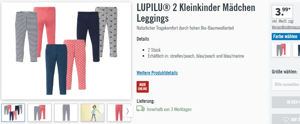Click the 'Auf den Merkzettel' wishlist button
300x124 pixels.
pos(286,119)
